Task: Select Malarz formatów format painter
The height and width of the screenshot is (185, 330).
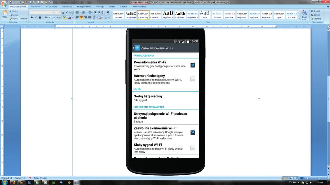Action: [x=18, y=19]
